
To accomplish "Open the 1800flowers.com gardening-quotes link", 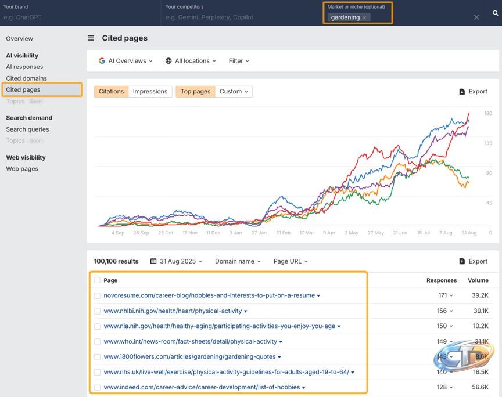I will pos(189,356).
